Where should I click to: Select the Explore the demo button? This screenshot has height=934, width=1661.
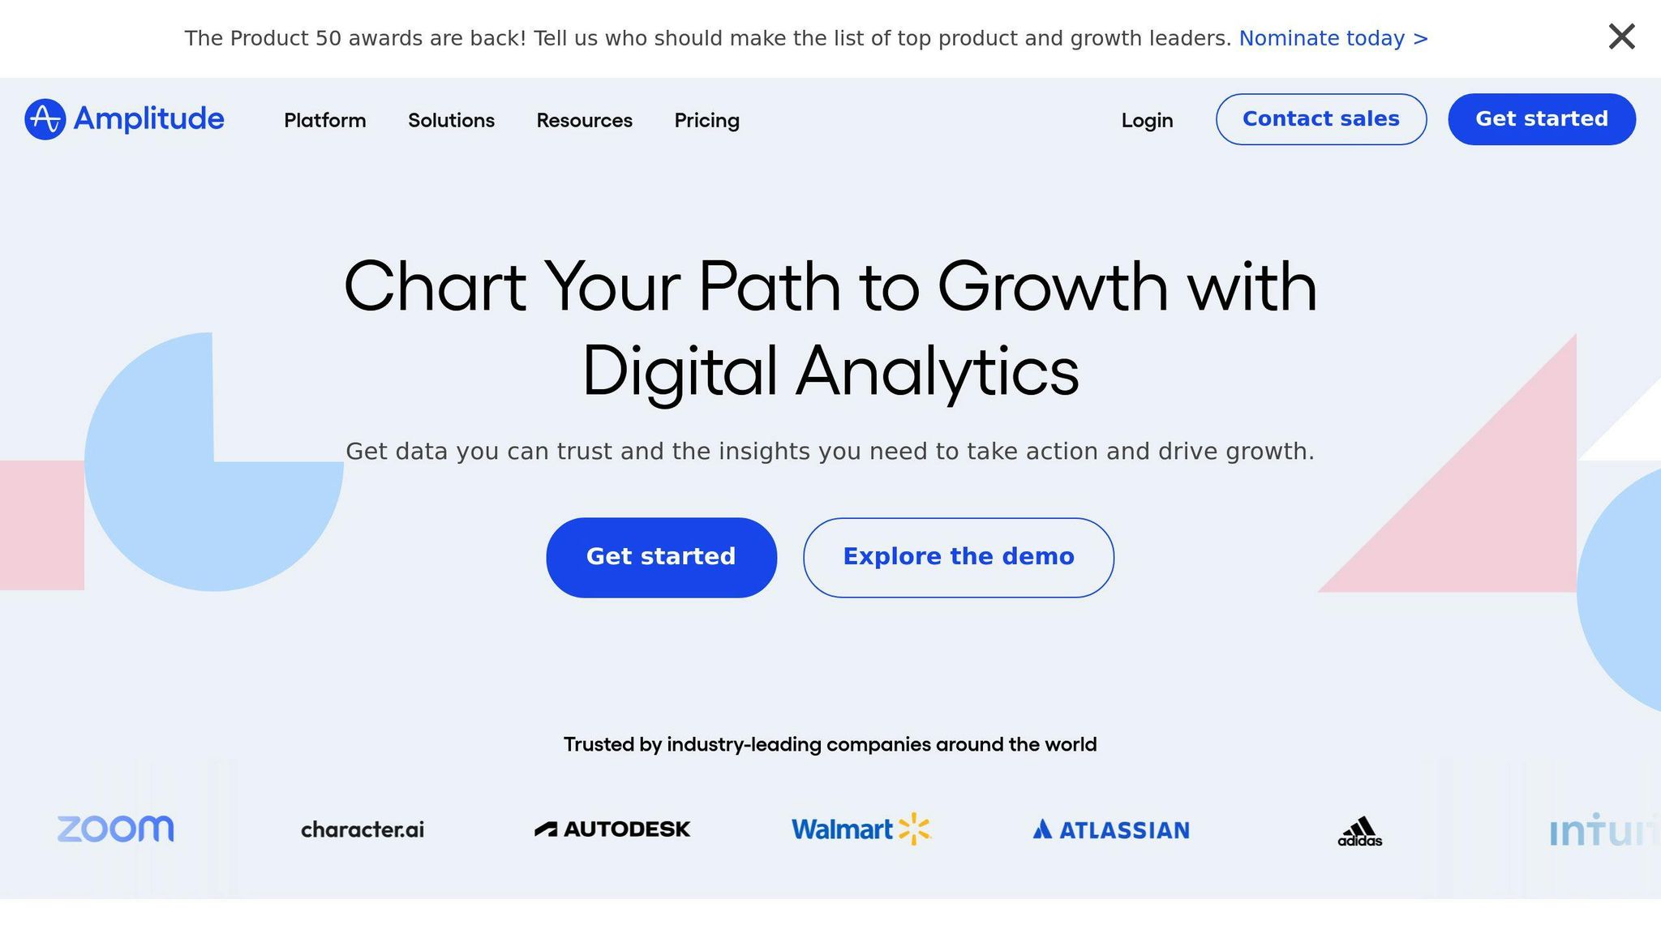tap(958, 557)
